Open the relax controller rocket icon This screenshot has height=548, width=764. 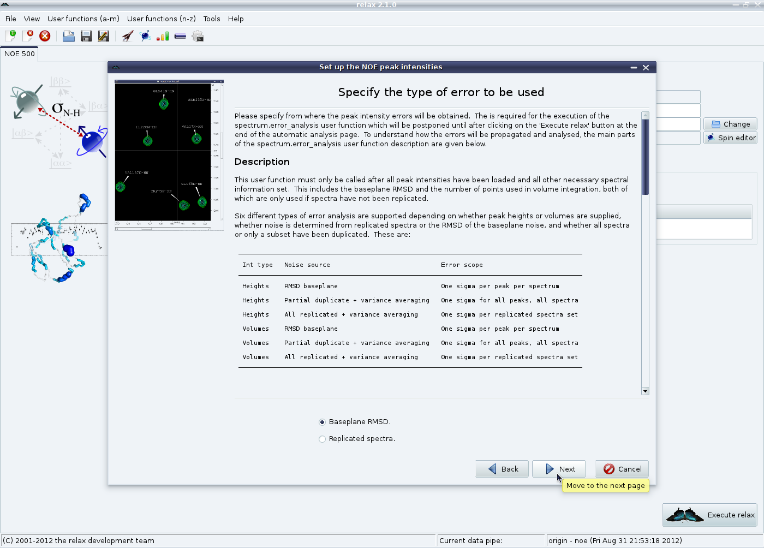[128, 37]
